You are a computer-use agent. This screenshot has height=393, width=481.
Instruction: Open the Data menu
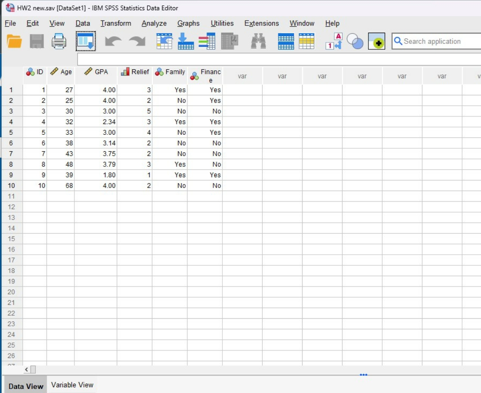[x=83, y=23]
